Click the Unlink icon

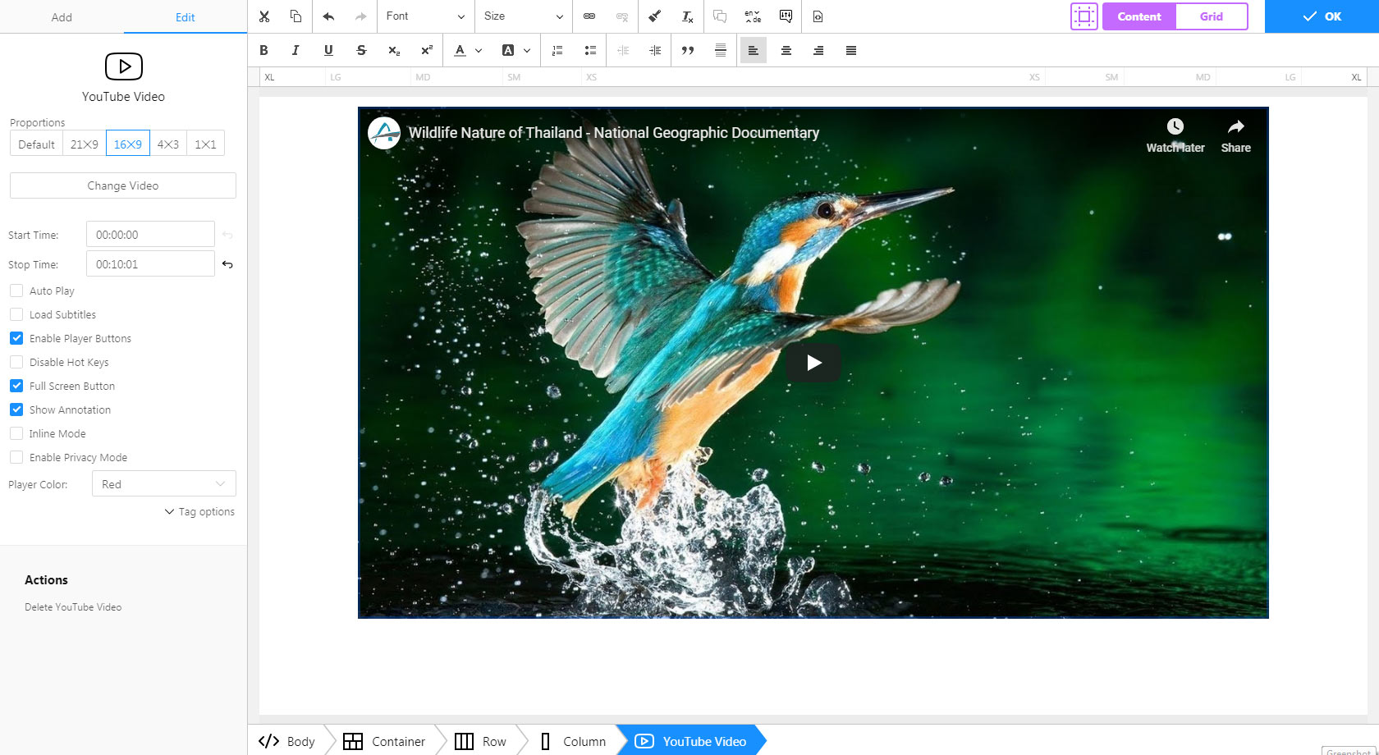coord(622,16)
